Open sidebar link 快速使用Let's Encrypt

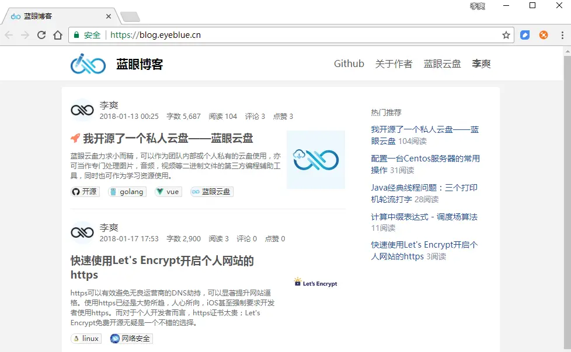pyautogui.click(x=424, y=251)
